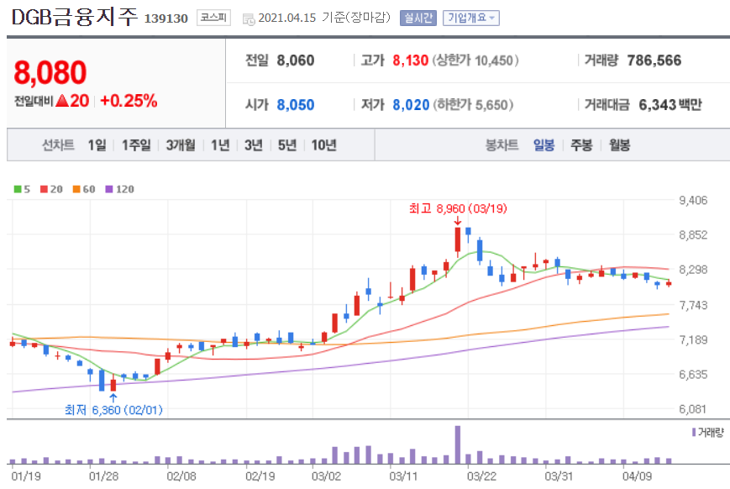Click the stock code 139130
This screenshot has width=730, height=489.
point(166,18)
